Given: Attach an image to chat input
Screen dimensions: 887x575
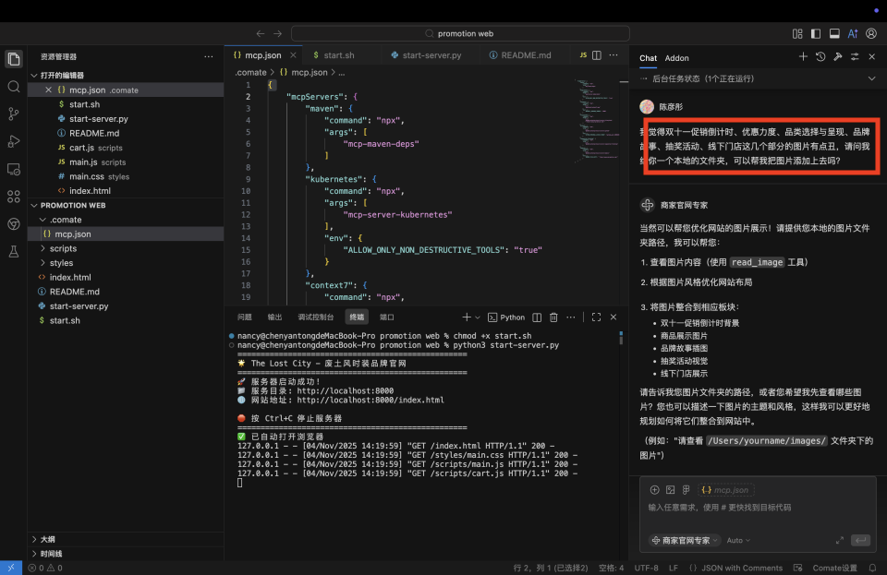Looking at the screenshot, I should coord(671,490).
